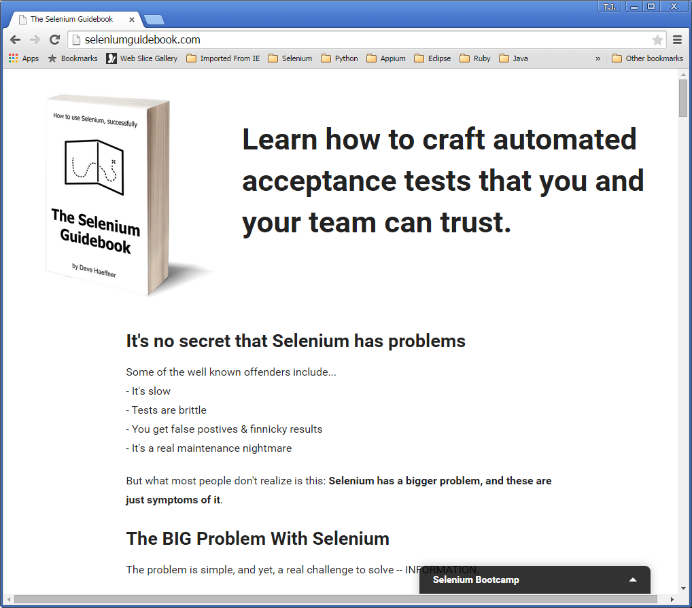This screenshot has width=692, height=608.
Task: Click the line '- It's slow'
Action: 148,391
